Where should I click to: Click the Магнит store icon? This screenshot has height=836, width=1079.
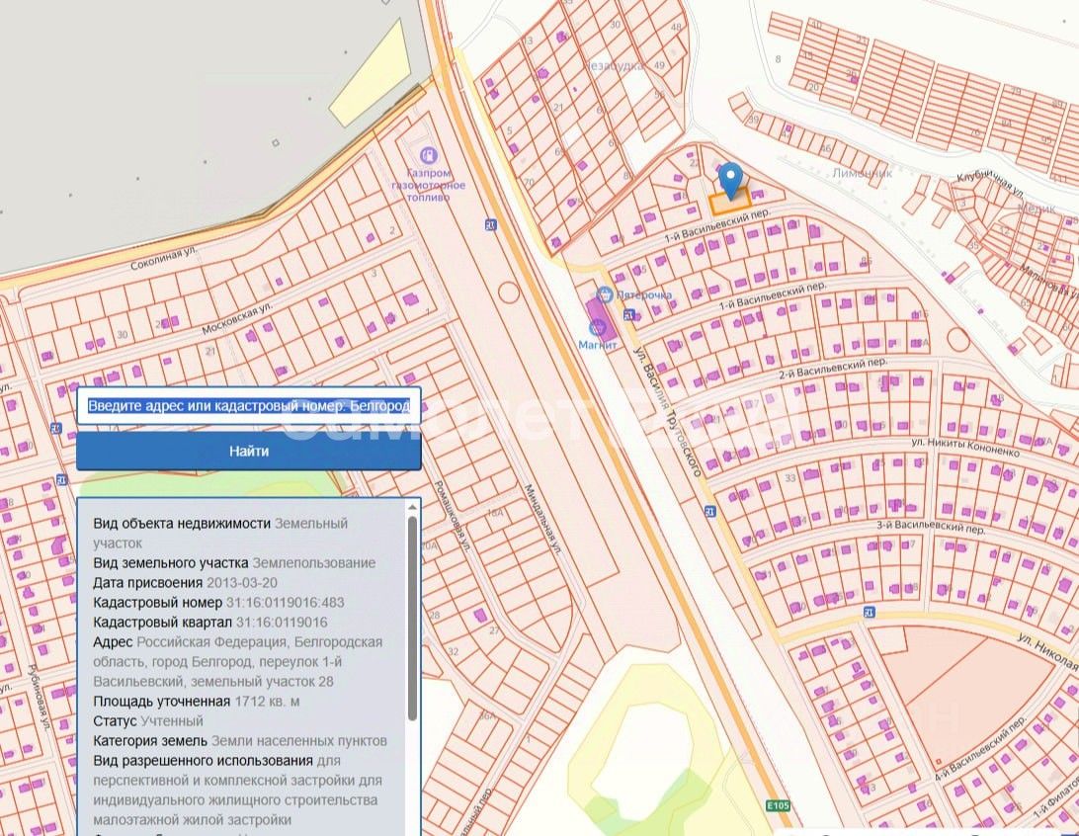pyautogui.click(x=597, y=327)
